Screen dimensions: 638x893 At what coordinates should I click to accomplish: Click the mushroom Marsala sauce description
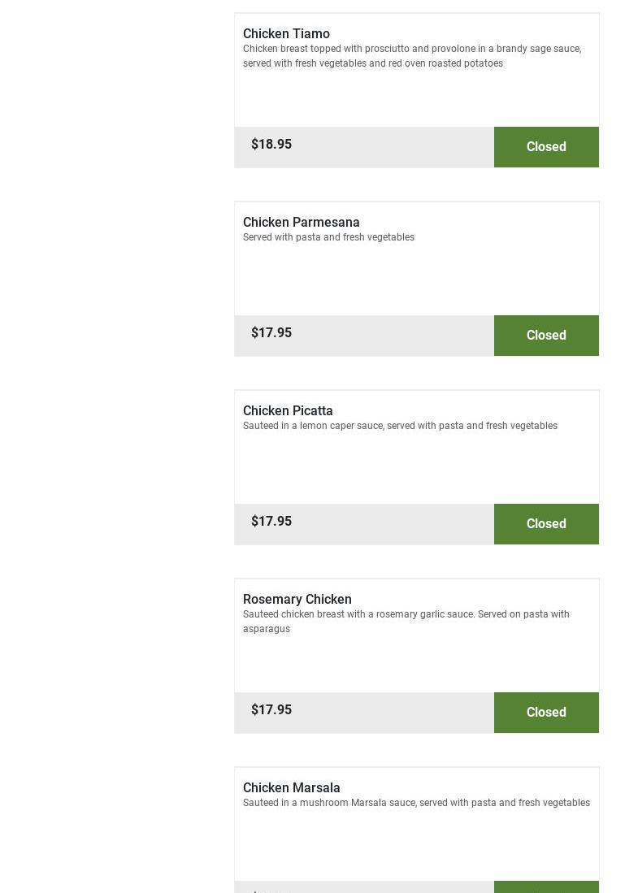(416, 803)
